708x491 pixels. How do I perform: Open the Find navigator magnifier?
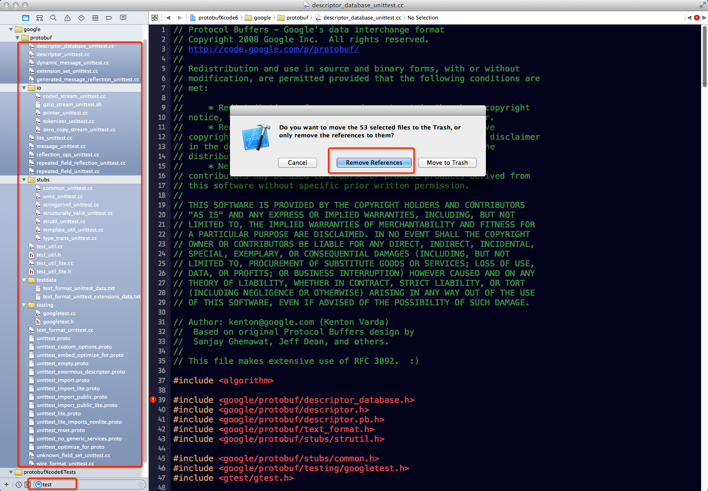pyautogui.click(x=53, y=18)
